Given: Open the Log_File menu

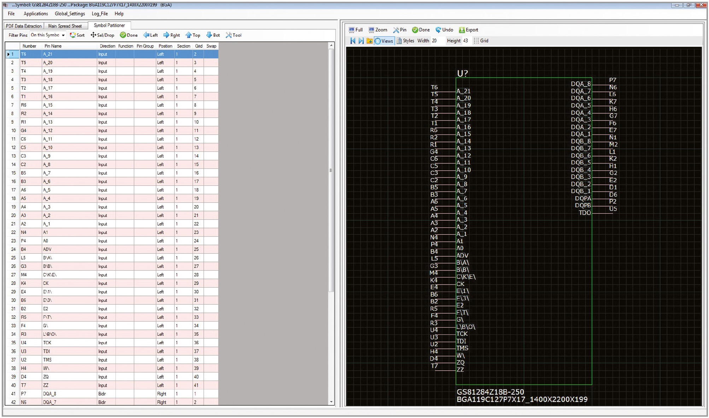Looking at the screenshot, I should tap(100, 13).
